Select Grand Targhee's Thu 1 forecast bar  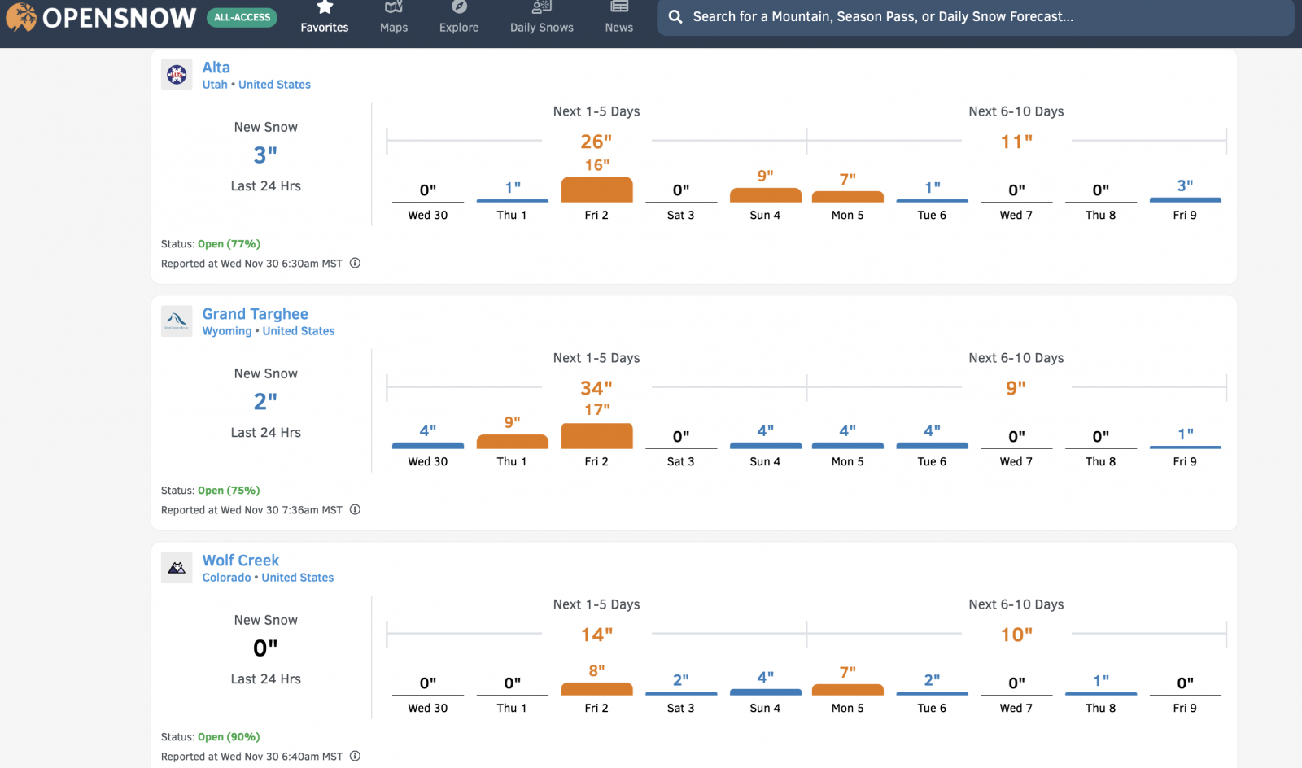tap(512, 441)
